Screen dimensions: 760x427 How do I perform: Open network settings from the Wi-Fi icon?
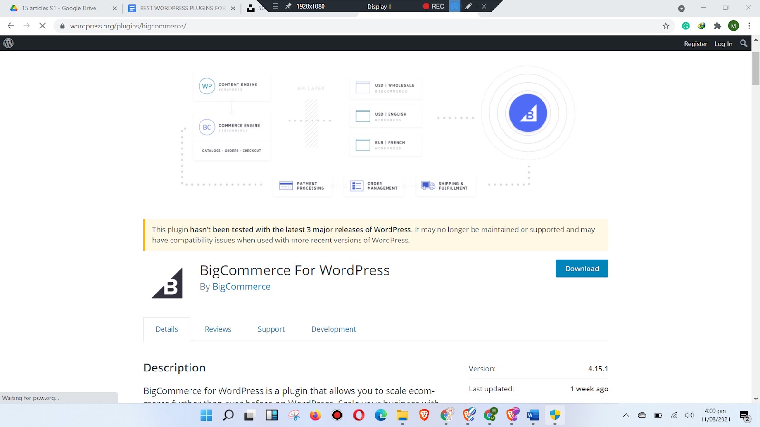coord(674,416)
